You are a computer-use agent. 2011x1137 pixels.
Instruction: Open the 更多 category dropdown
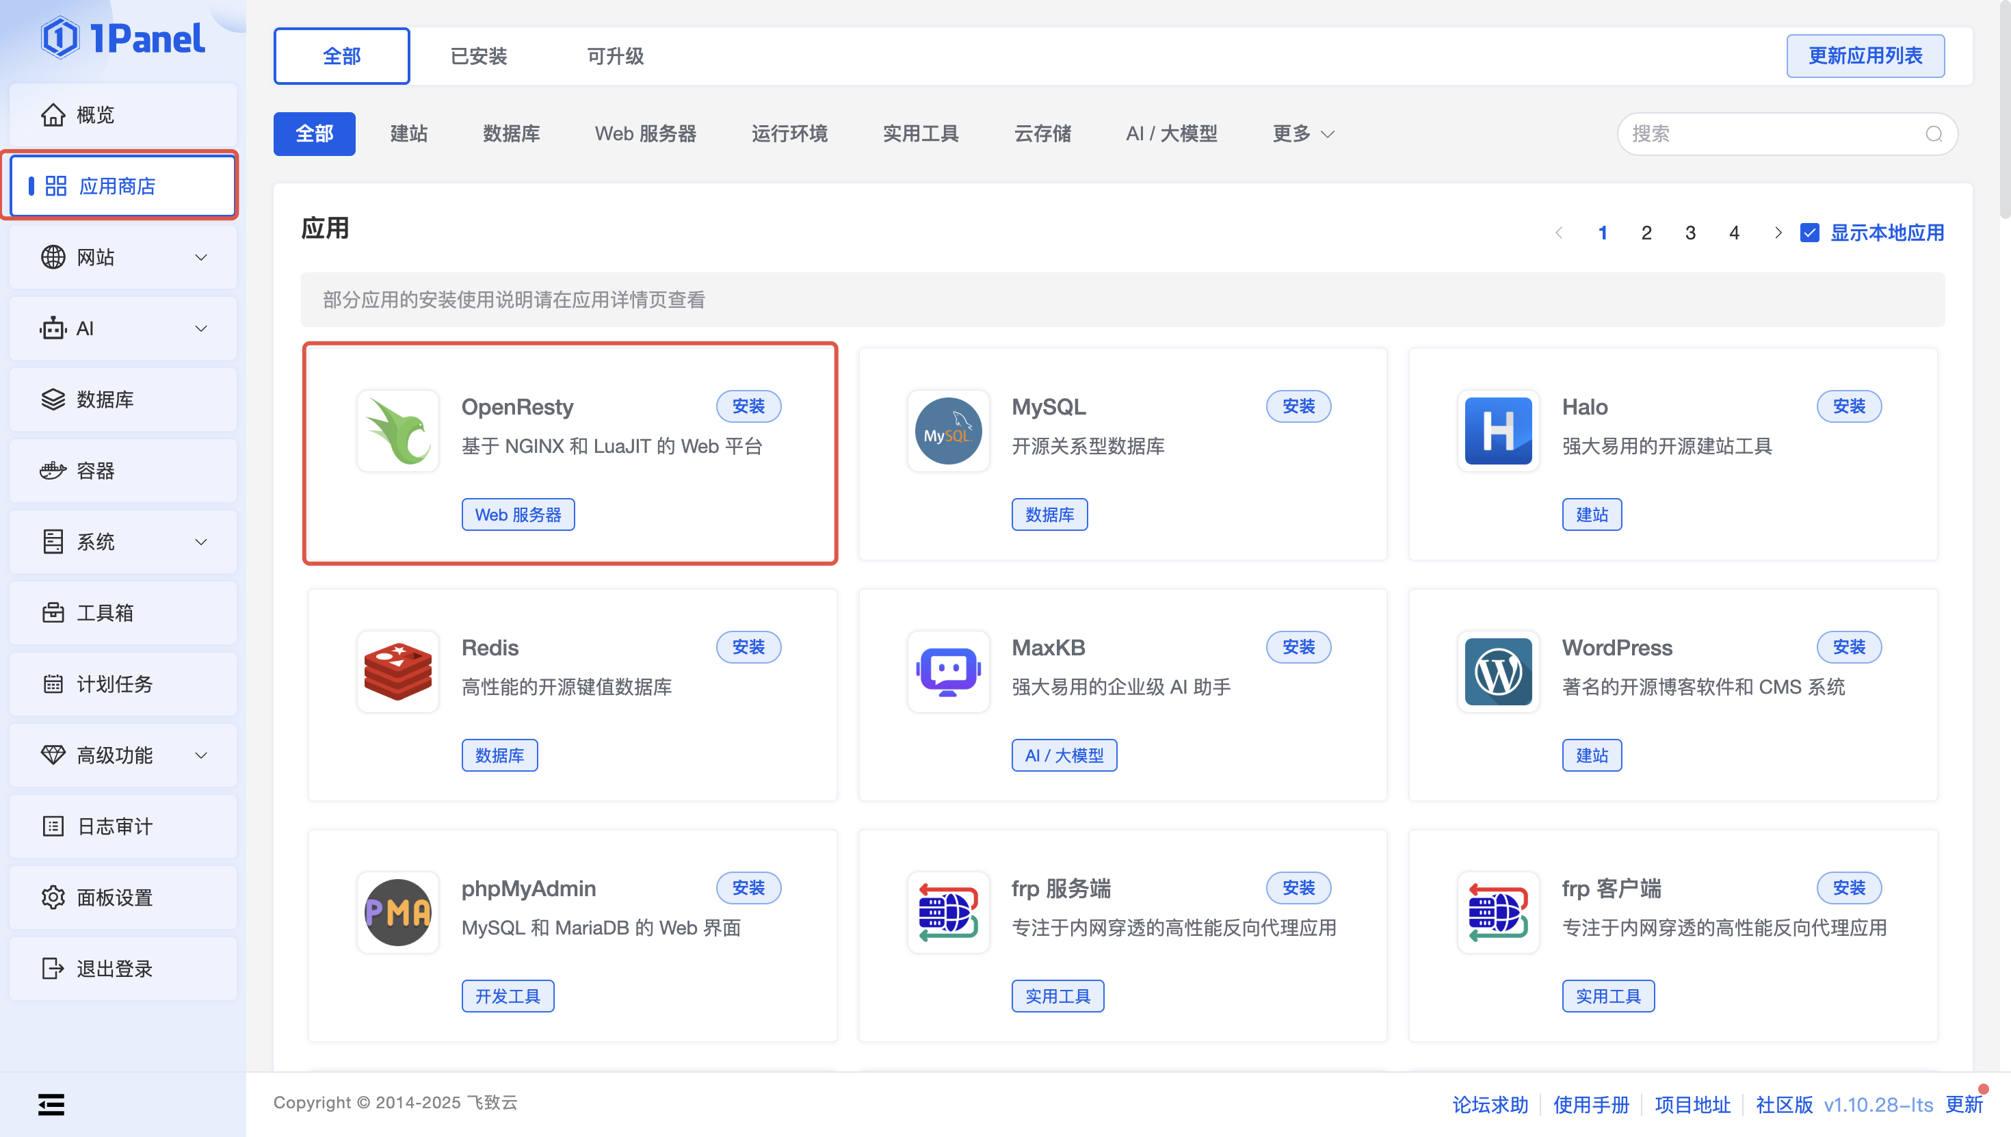[x=1303, y=133]
